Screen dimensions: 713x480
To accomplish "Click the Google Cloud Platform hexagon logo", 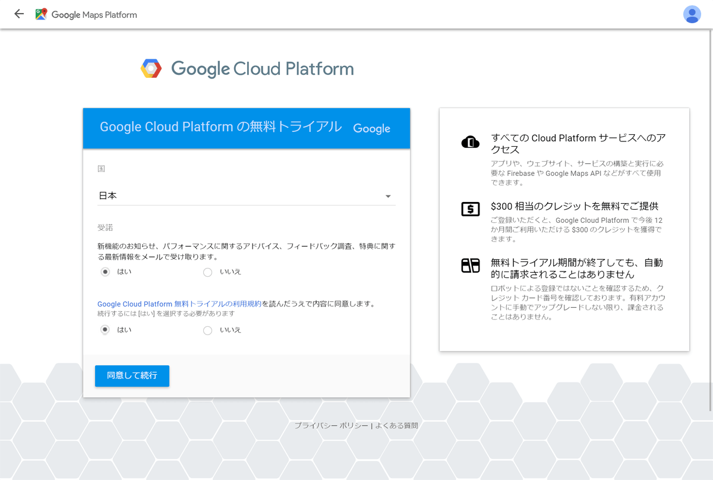I will click(151, 69).
